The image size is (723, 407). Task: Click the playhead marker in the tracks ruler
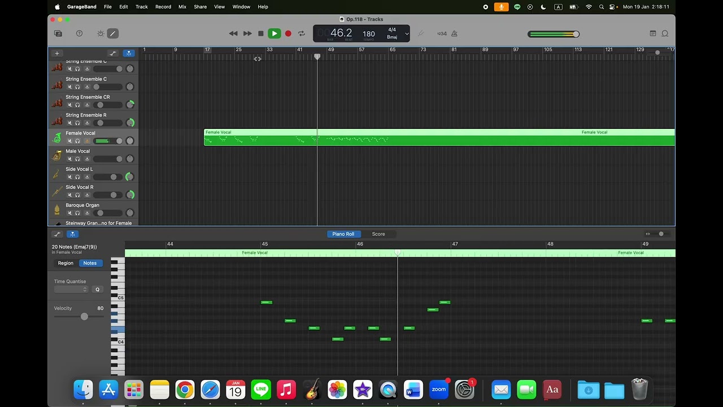point(317,57)
